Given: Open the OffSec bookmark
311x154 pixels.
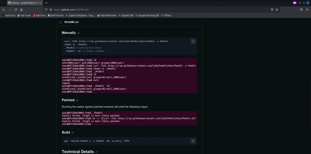Looking at the screenshot, I should click(x=166, y=15).
